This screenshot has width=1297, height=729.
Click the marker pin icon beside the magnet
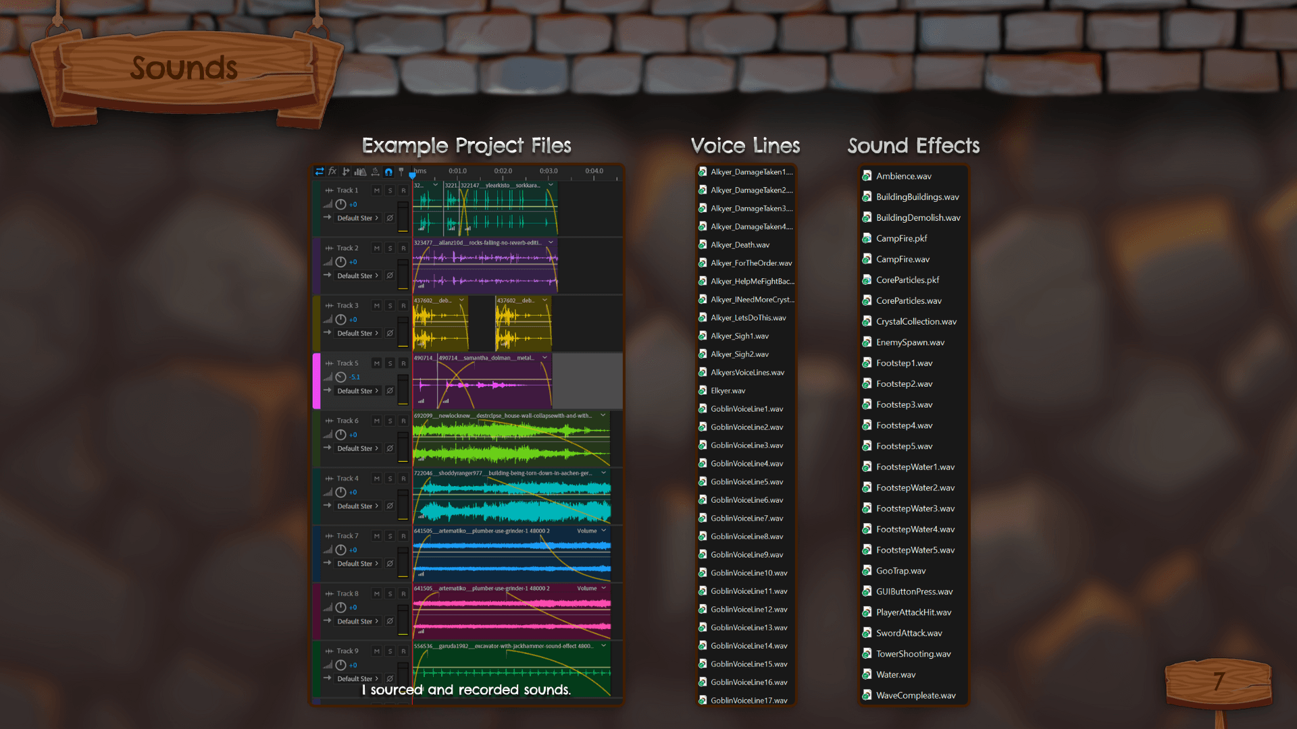(401, 171)
